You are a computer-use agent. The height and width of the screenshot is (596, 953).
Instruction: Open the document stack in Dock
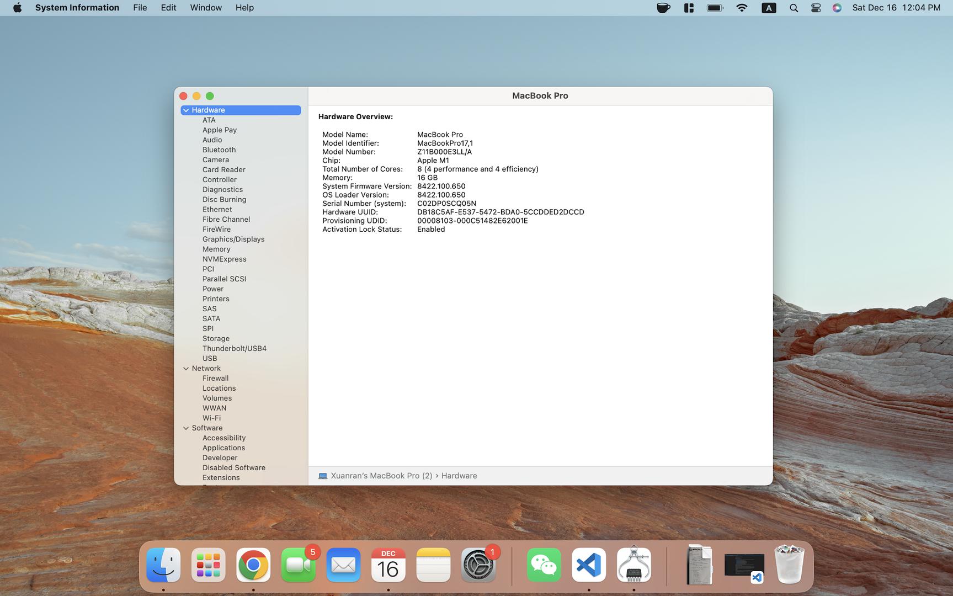pos(699,565)
